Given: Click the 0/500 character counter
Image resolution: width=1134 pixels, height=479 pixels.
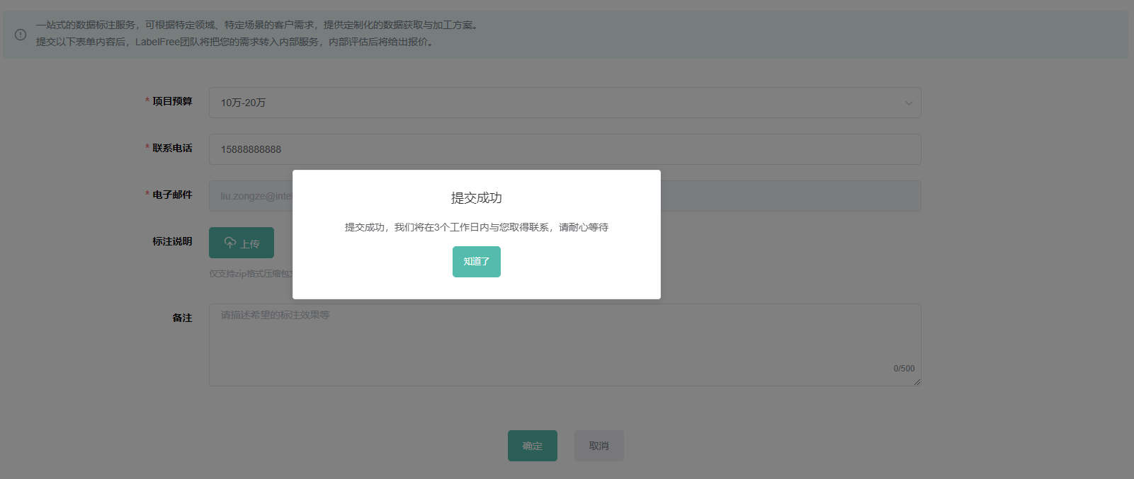Looking at the screenshot, I should click(903, 369).
